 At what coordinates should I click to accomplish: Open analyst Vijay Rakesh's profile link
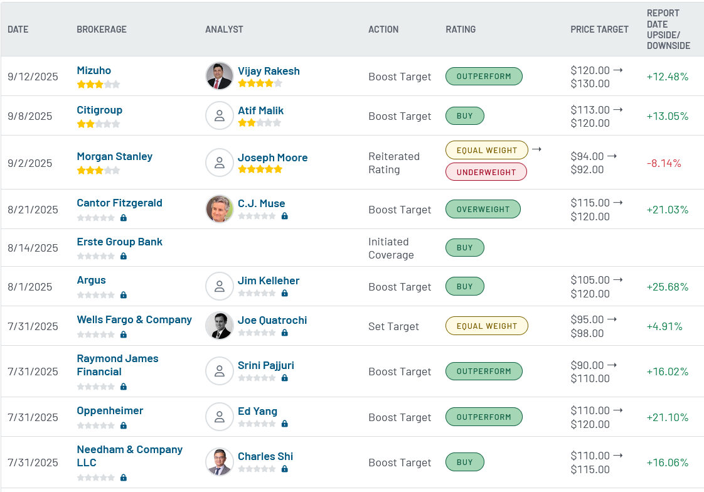[269, 71]
